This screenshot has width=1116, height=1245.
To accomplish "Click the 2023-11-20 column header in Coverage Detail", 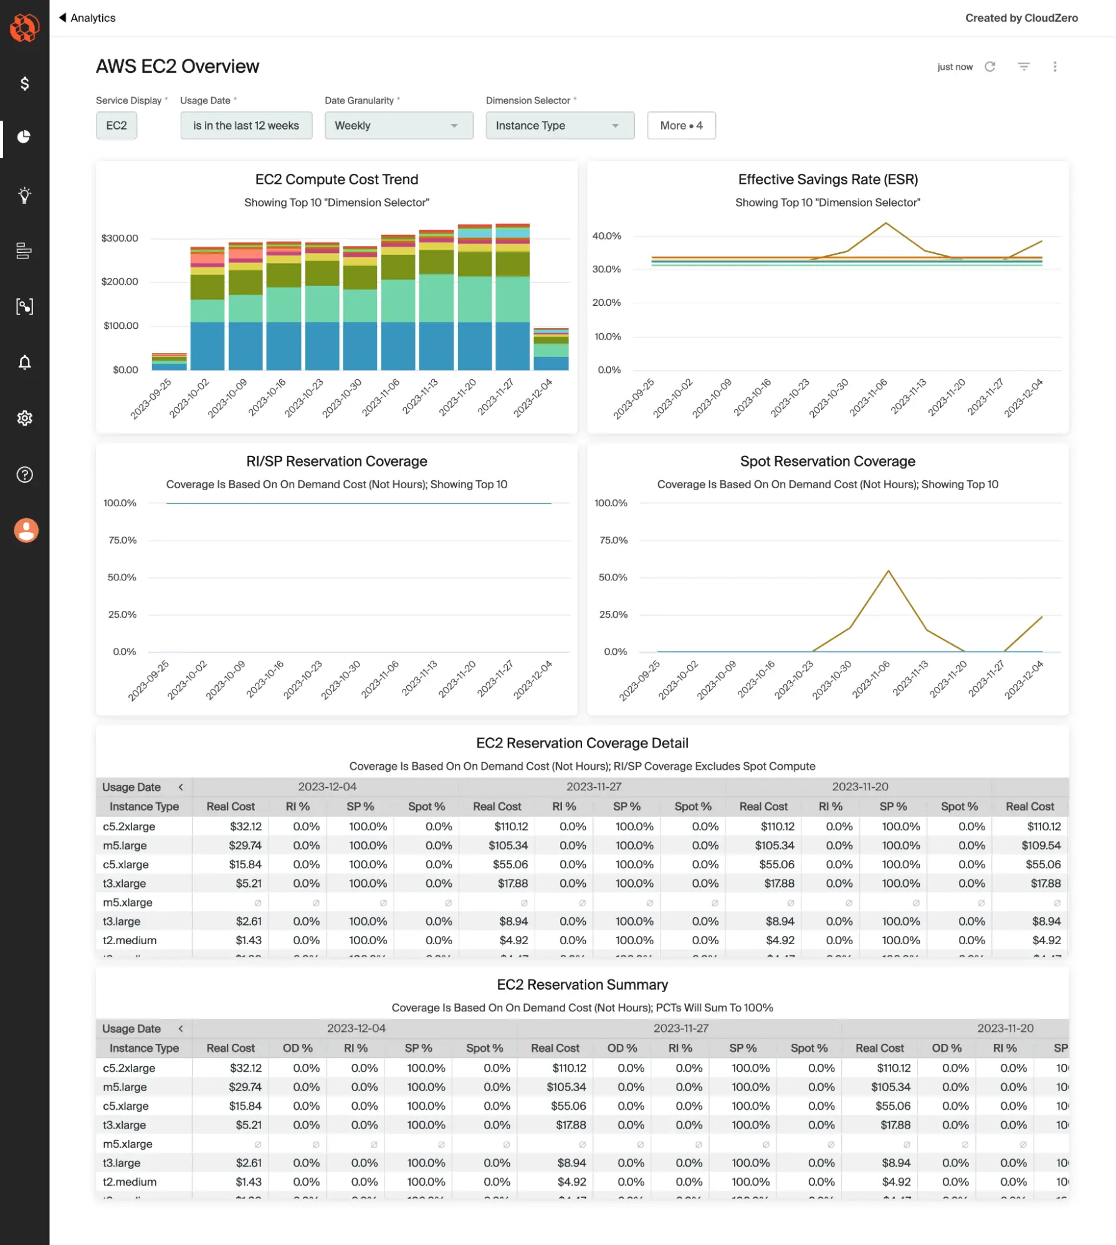I will coord(860,787).
